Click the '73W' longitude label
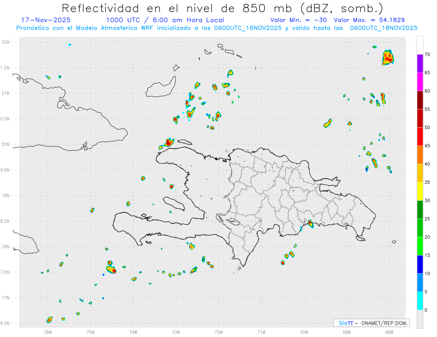 click(176, 332)
